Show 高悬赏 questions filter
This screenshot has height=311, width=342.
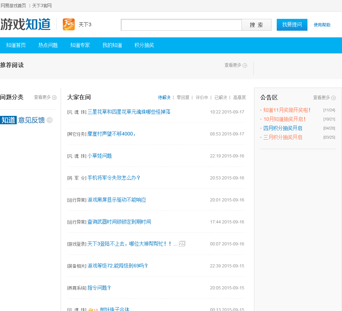(239, 97)
